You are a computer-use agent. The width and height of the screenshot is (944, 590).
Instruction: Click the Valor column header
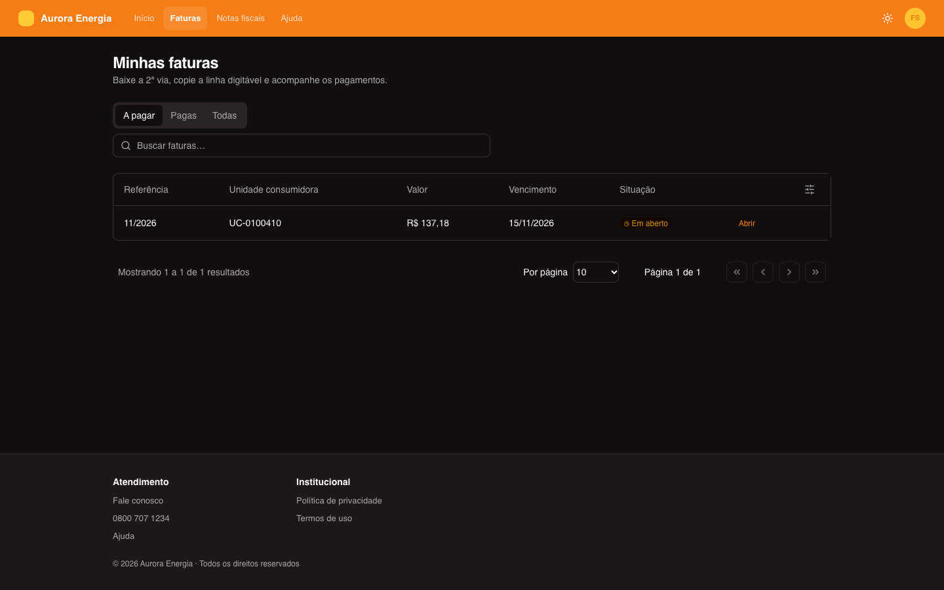[417, 189]
